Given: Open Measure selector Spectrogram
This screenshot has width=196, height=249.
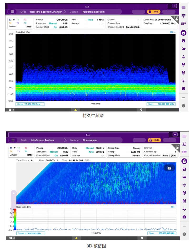Looking at the screenshot, I should pos(90,140).
